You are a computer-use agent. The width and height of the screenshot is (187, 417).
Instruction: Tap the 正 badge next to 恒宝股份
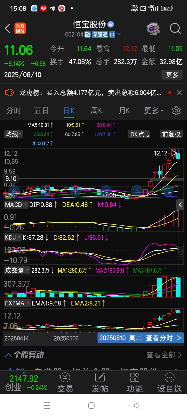click(x=111, y=24)
